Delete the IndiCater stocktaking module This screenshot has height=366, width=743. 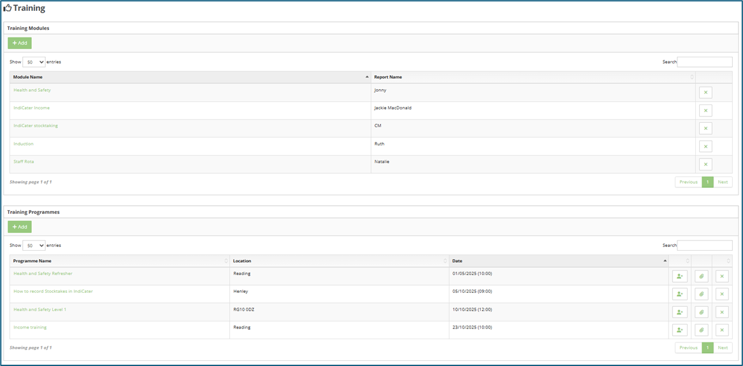pyautogui.click(x=705, y=129)
